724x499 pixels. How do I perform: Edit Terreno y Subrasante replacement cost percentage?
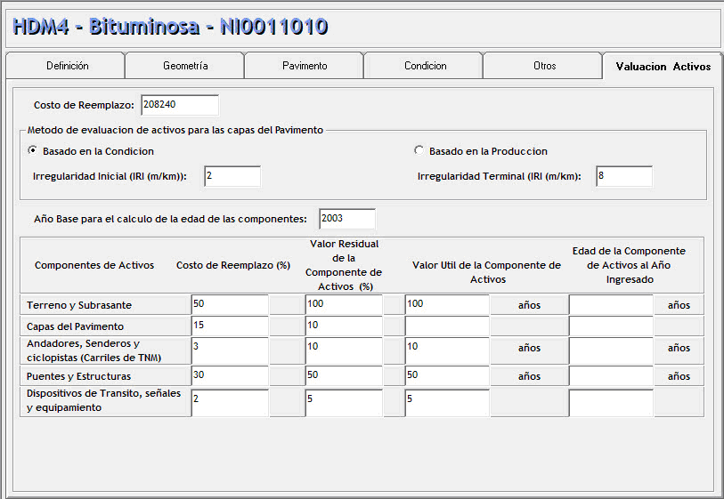tap(229, 304)
